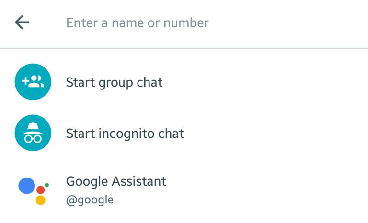This screenshot has height=223, width=368.
Task: Click the teal group chat icon
Action: tap(33, 82)
